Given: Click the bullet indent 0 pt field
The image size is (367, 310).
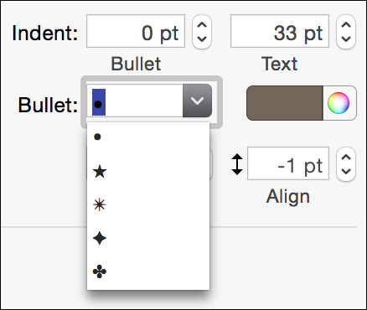Looking at the screenshot, I should pyautogui.click(x=136, y=31).
